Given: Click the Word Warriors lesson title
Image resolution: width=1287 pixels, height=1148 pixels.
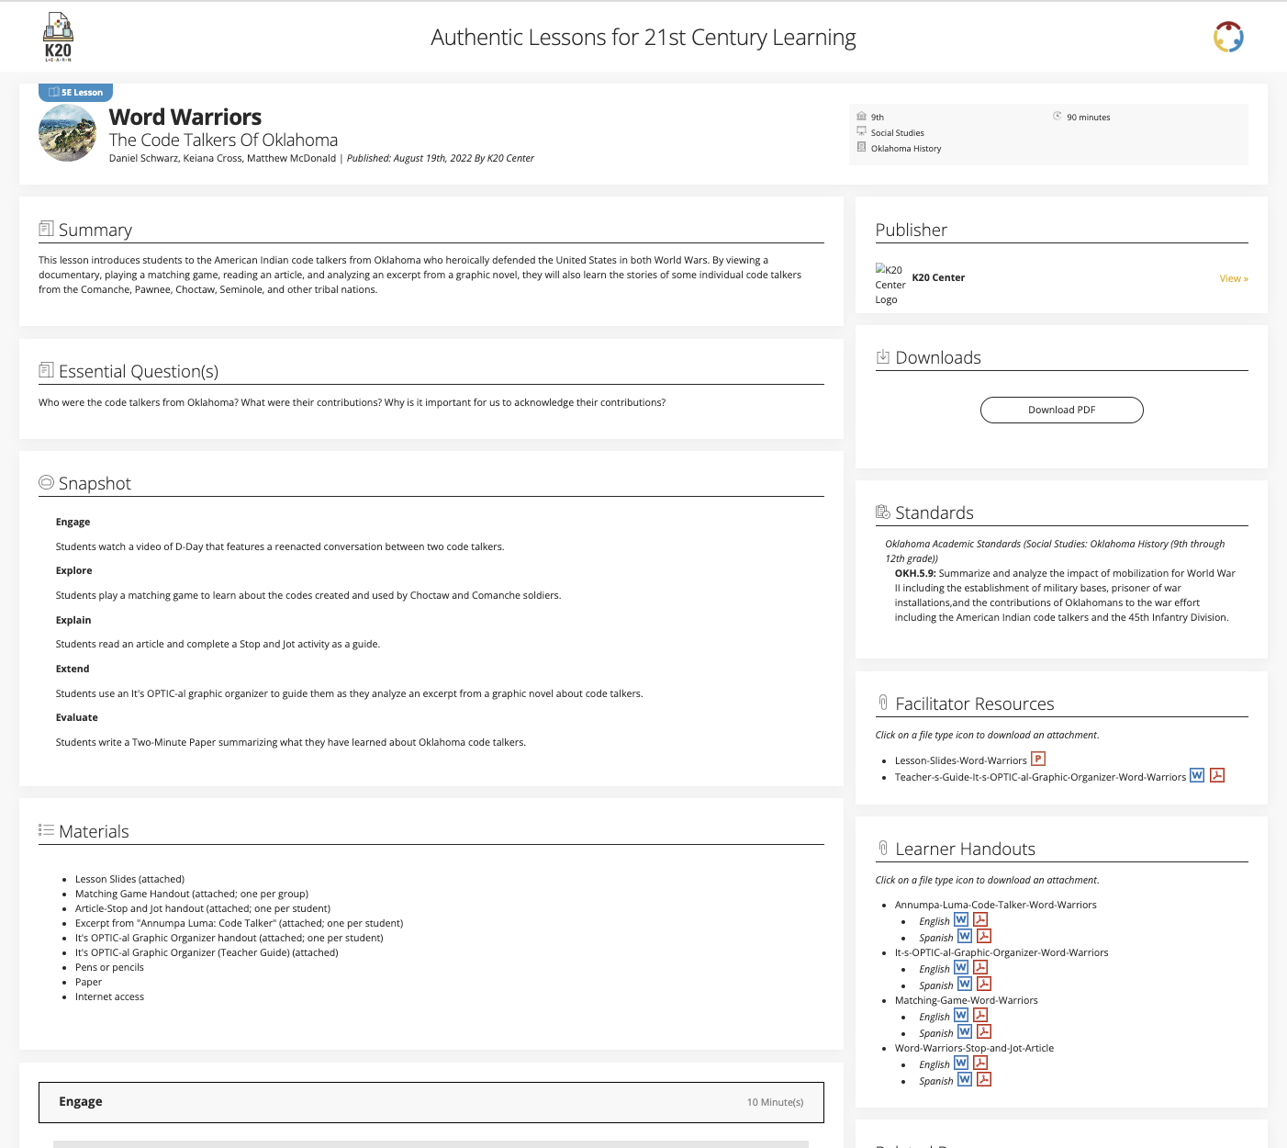Looking at the screenshot, I should tap(185, 118).
